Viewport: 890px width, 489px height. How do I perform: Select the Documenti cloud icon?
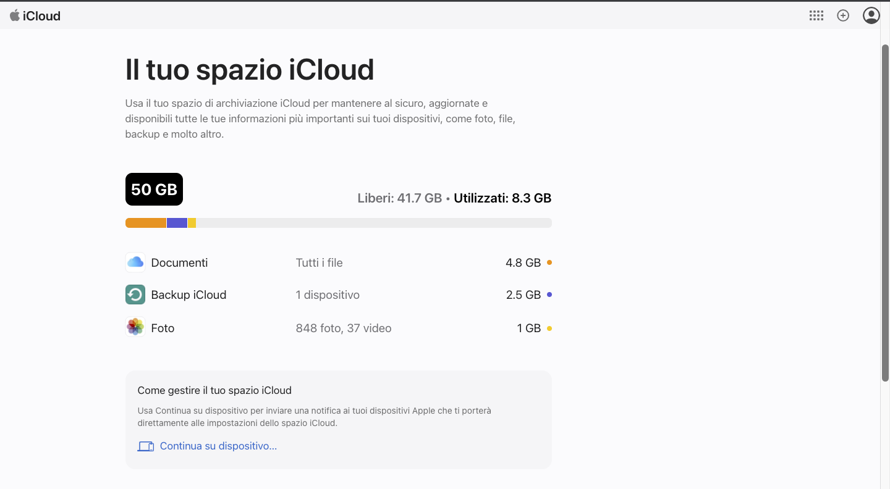tap(135, 262)
